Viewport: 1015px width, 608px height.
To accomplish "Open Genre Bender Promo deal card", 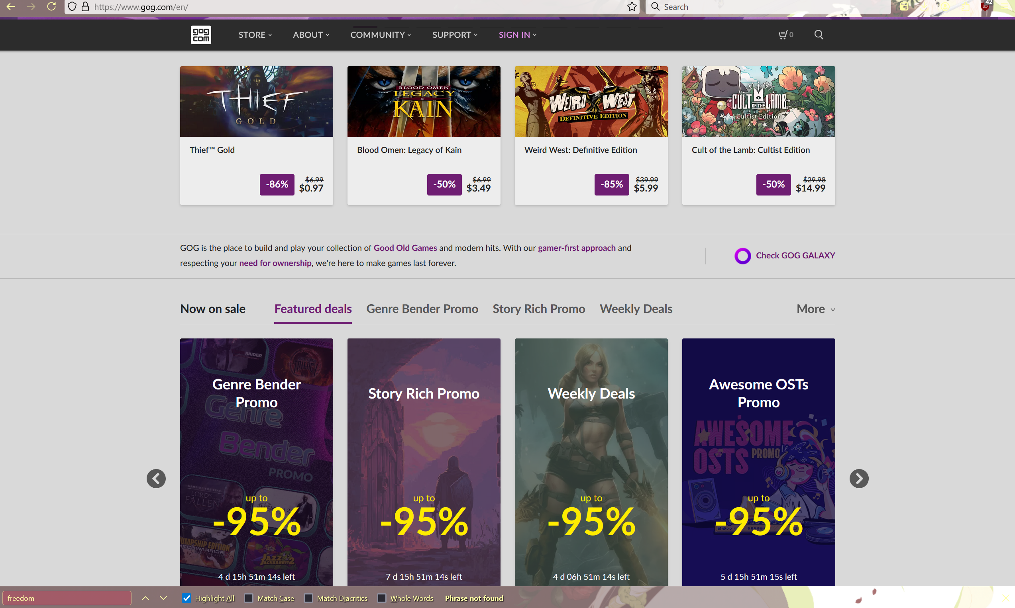I will tap(257, 462).
